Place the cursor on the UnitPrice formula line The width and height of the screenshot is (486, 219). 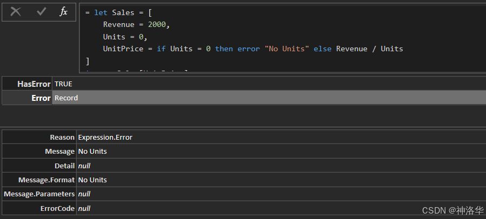click(253, 49)
